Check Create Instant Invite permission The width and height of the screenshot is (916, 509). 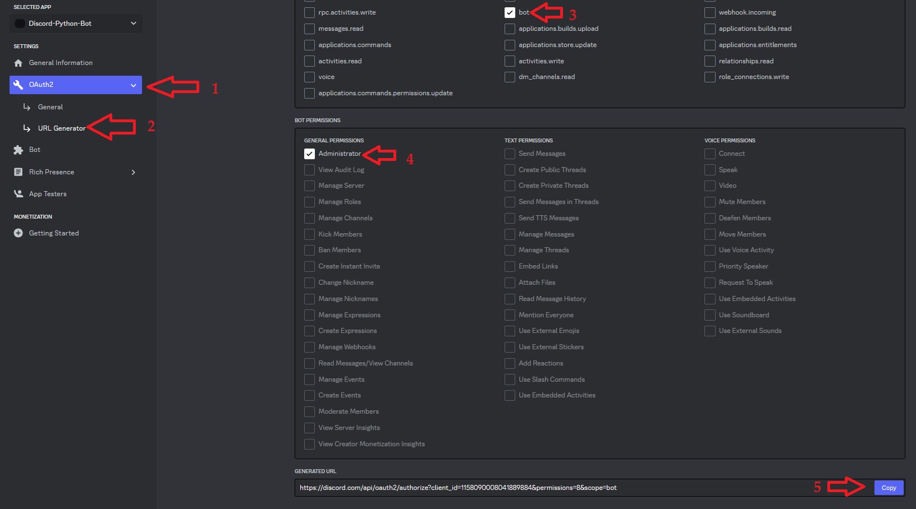click(309, 266)
